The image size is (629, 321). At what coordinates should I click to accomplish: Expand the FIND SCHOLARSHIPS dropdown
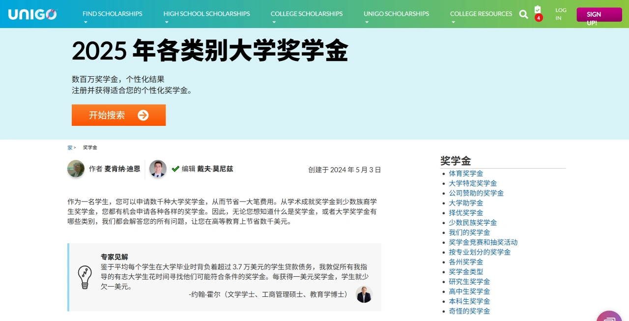[112, 14]
